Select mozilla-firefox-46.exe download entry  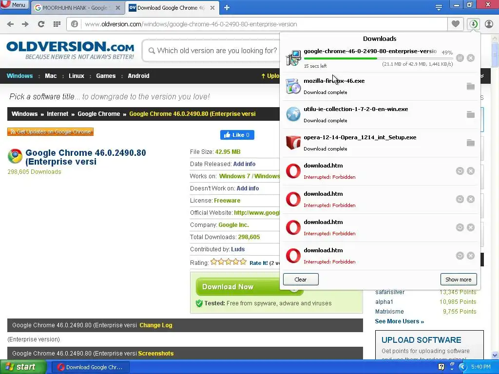(x=380, y=87)
